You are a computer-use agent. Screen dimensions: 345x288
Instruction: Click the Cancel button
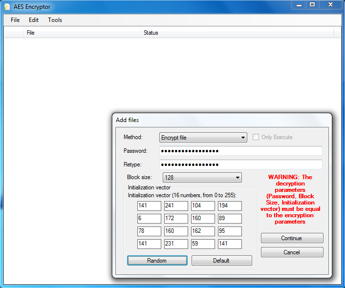pos(292,252)
